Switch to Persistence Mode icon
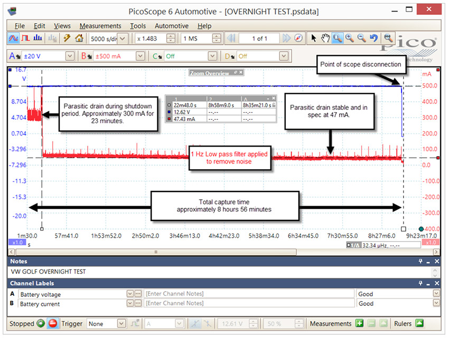This screenshot has width=449, height=338. 25,38
